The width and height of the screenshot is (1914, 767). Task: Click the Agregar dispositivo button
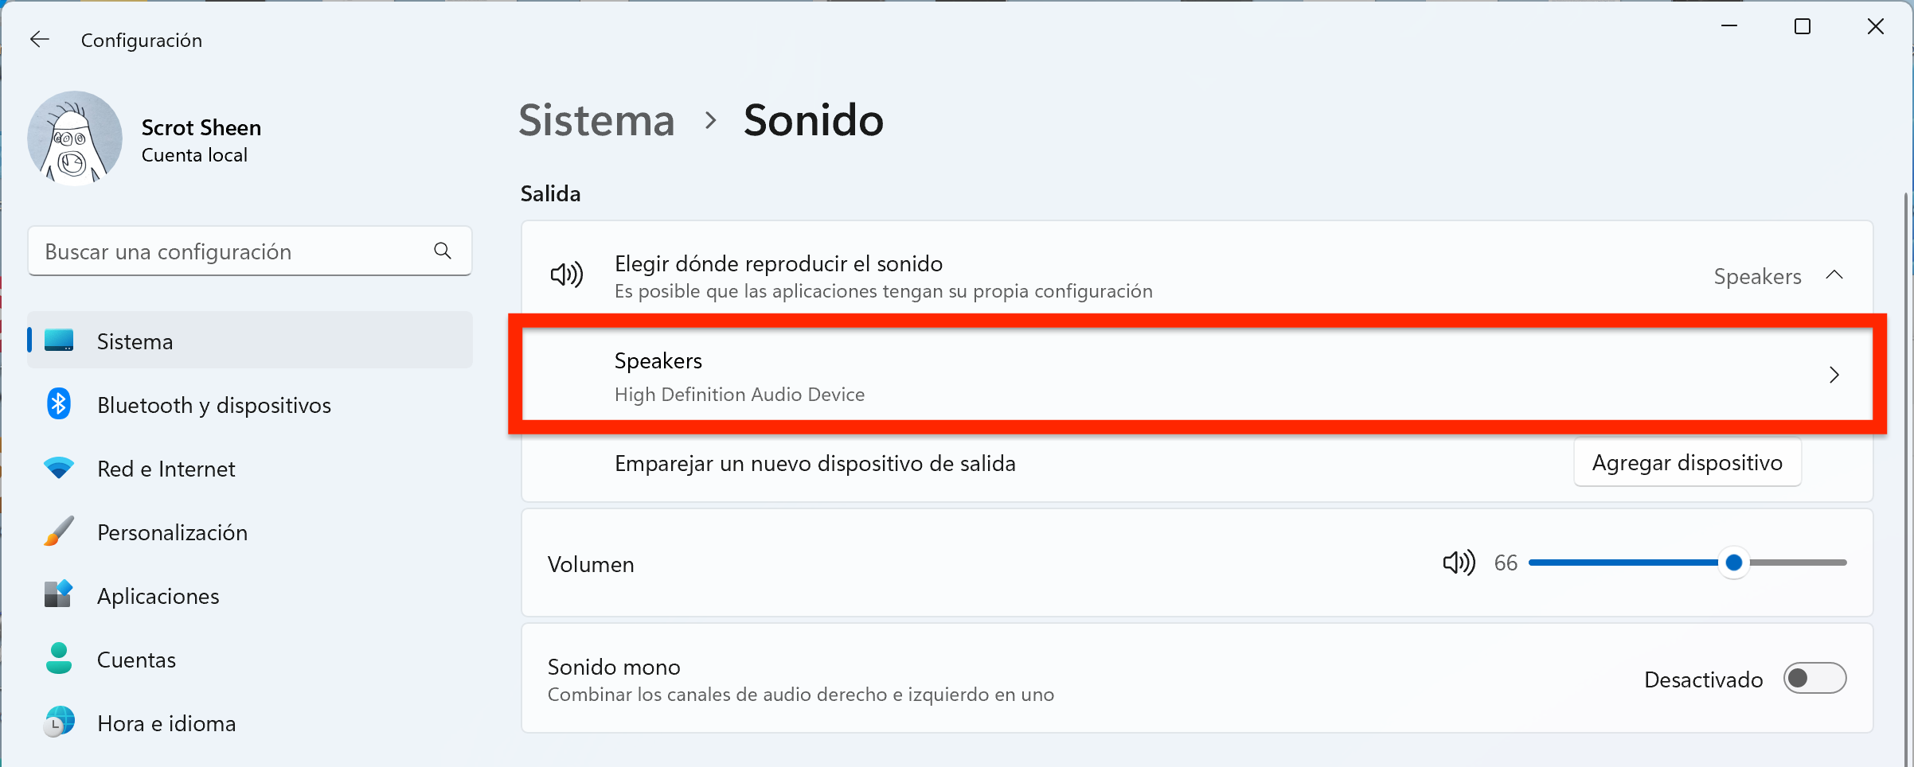[x=1687, y=462]
